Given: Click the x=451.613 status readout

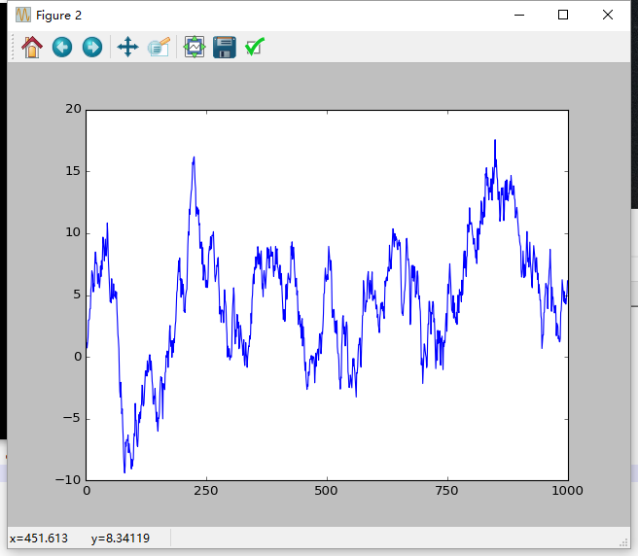Looking at the screenshot, I should [39, 539].
